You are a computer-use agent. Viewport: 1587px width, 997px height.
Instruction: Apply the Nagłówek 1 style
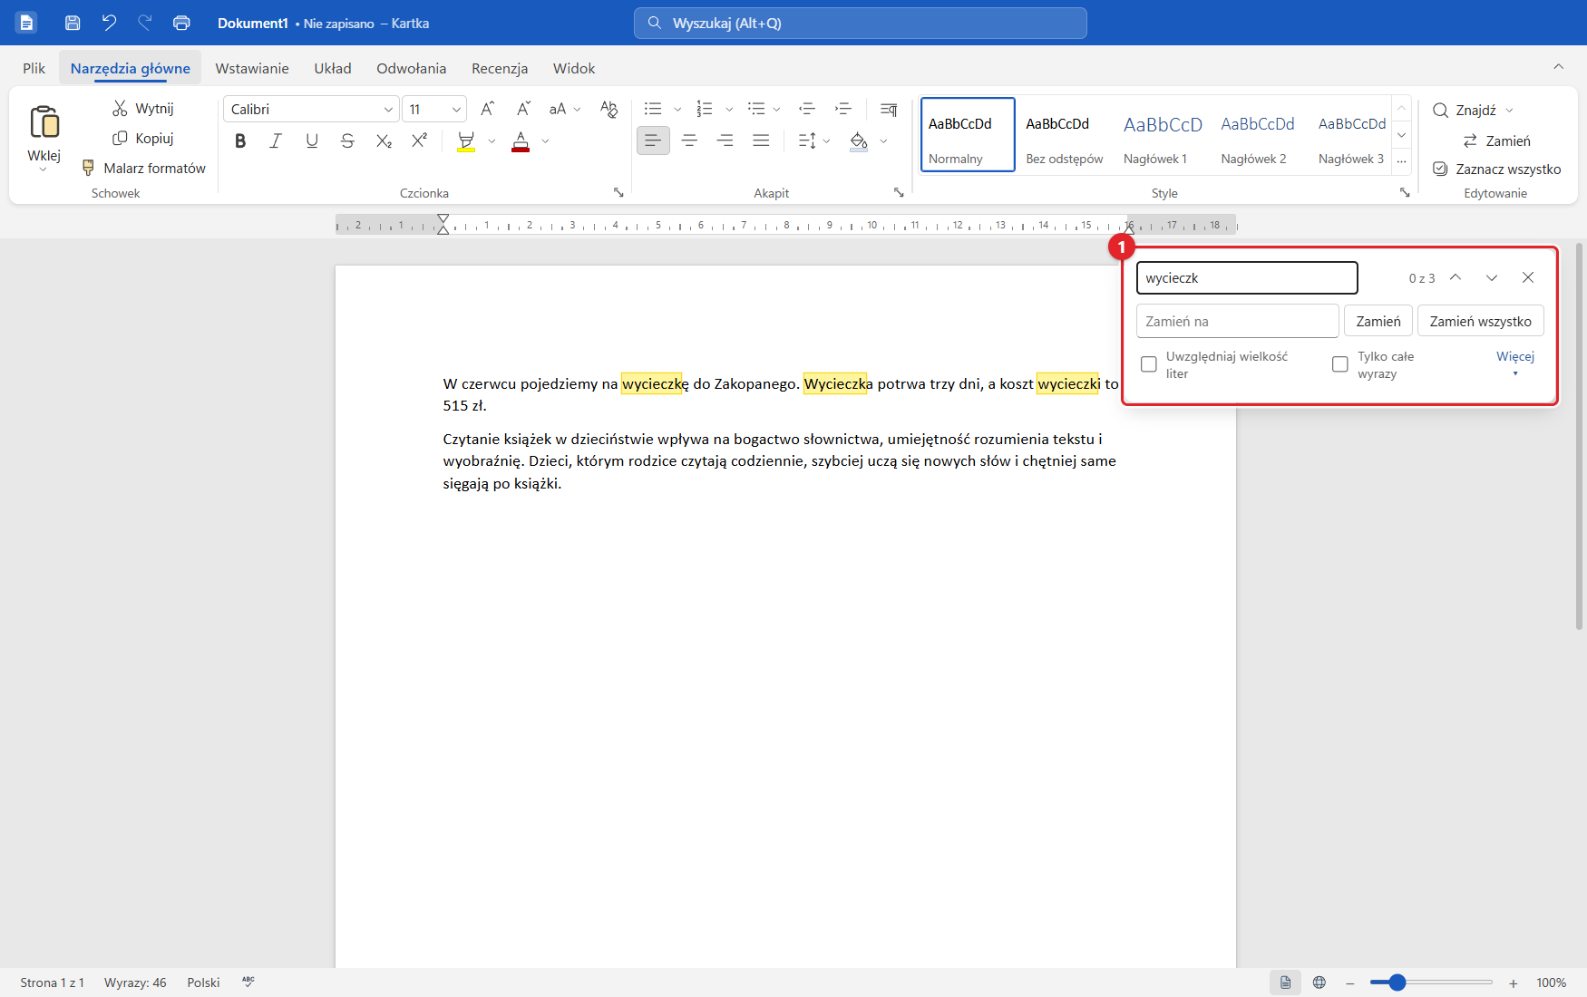pos(1162,134)
